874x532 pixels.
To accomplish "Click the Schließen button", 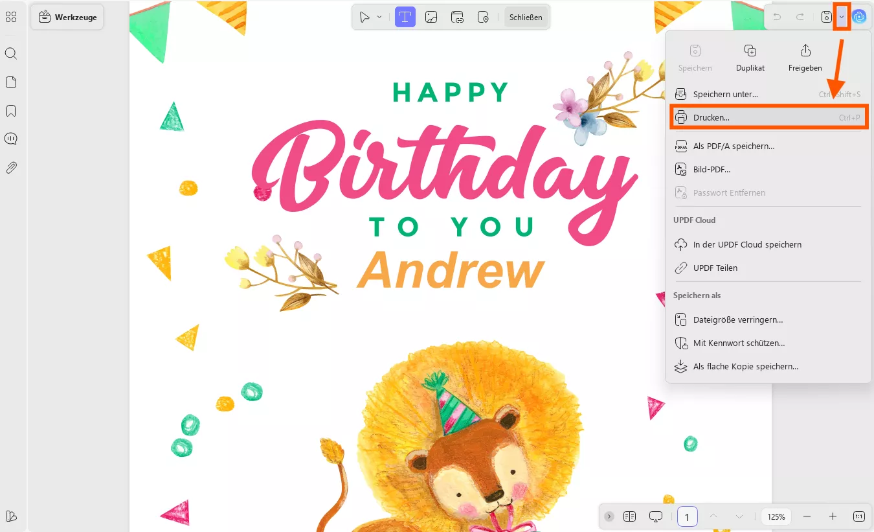I will pos(526,17).
